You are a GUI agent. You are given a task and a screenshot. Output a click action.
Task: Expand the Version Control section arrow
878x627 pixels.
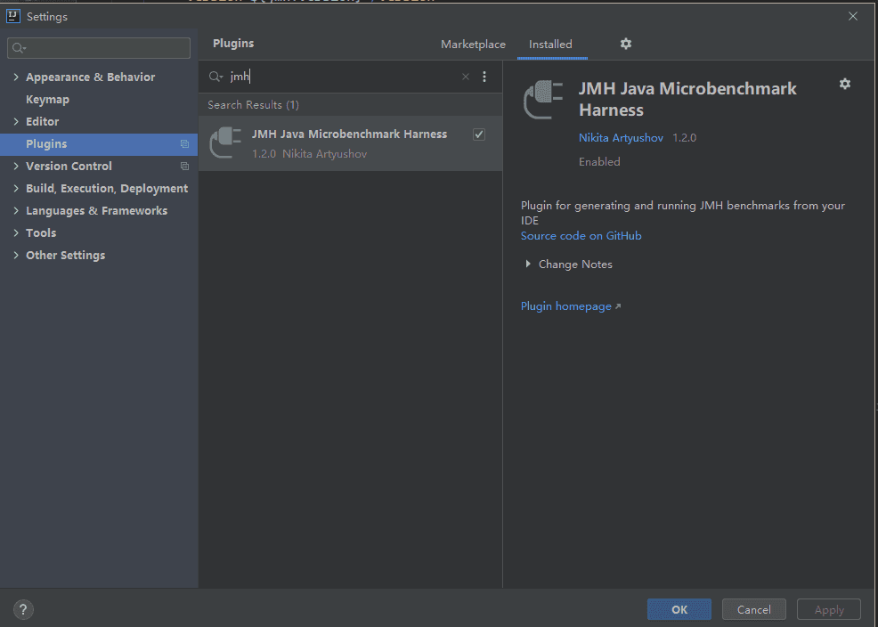click(x=16, y=167)
